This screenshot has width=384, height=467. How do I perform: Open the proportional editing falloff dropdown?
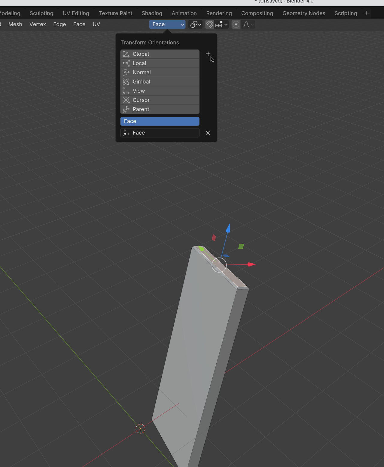[248, 25]
